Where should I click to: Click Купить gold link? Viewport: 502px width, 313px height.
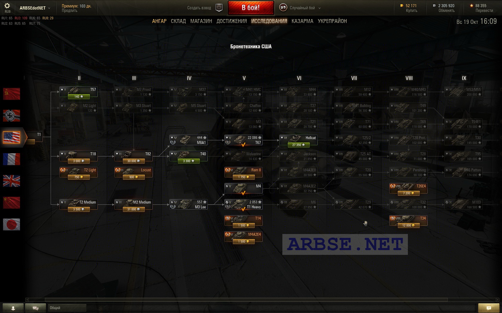tap(411, 11)
